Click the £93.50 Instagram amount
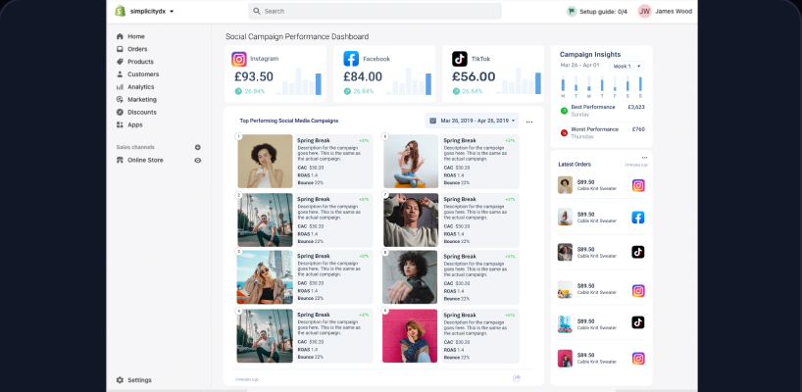 tap(254, 76)
